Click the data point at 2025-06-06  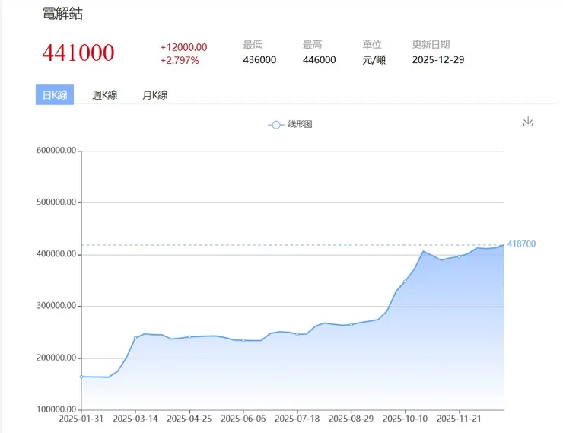pyautogui.click(x=243, y=340)
